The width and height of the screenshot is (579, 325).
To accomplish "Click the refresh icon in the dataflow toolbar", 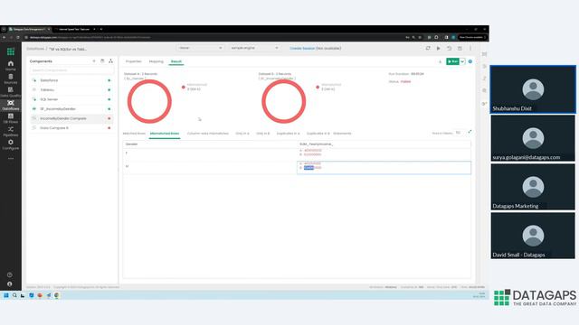I will pos(428,48).
